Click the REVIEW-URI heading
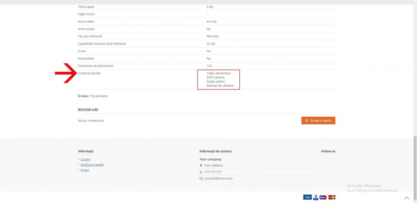 [x=88, y=110]
